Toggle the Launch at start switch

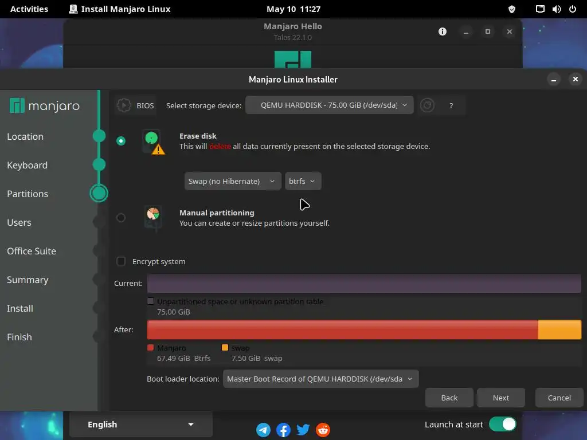click(502, 425)
